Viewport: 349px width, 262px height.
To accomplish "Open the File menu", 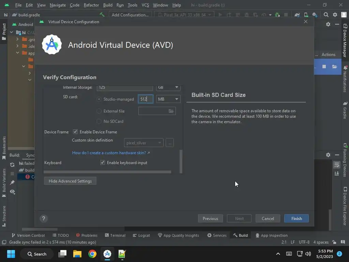I will pos(18,5).
